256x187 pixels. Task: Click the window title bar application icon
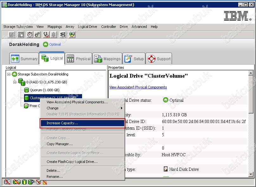pyautogui.click(x=4, y=4)
